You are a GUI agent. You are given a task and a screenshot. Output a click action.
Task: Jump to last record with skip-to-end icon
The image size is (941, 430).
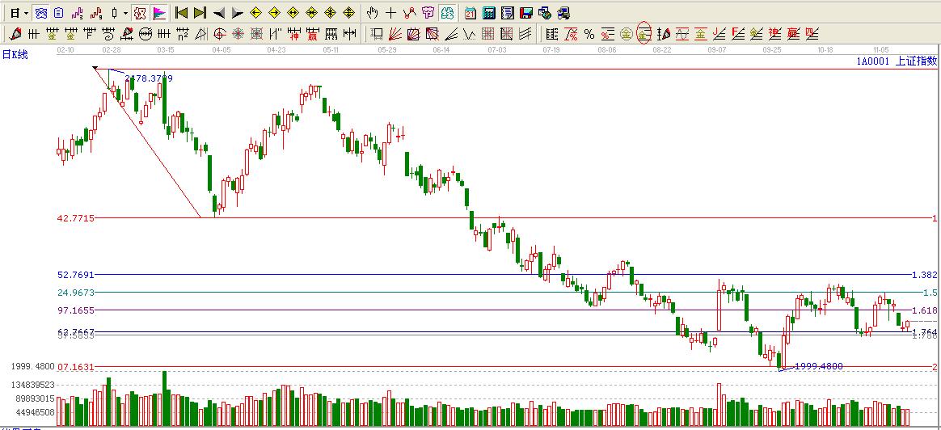(200, 13)
